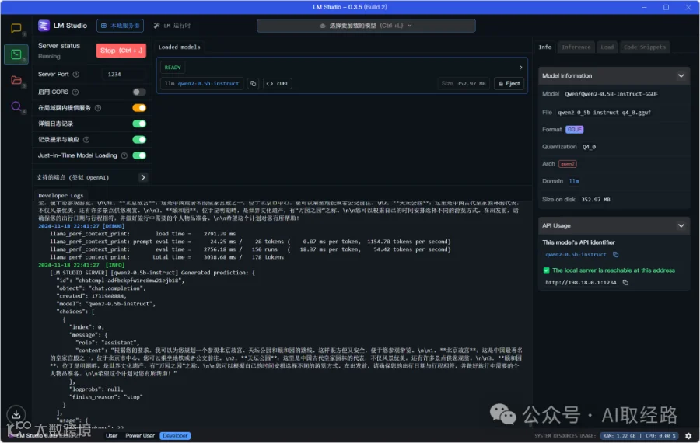Click RAM usage in status bar
700x443 pixels.
[x=619, y=436]
